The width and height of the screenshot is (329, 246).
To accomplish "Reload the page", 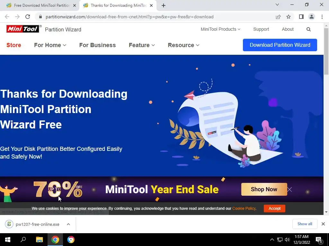I will (x=28, y=17).
